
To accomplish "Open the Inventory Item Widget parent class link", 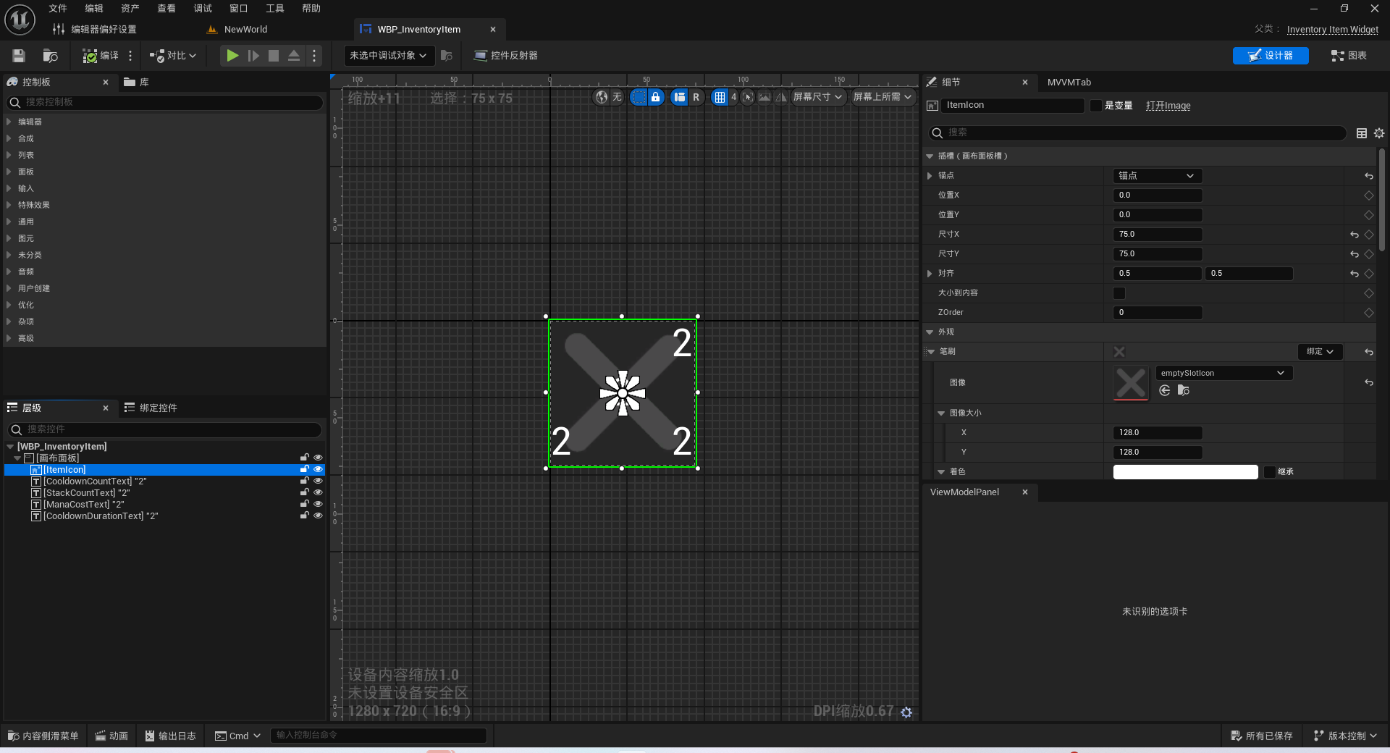I will point(1332,30).
